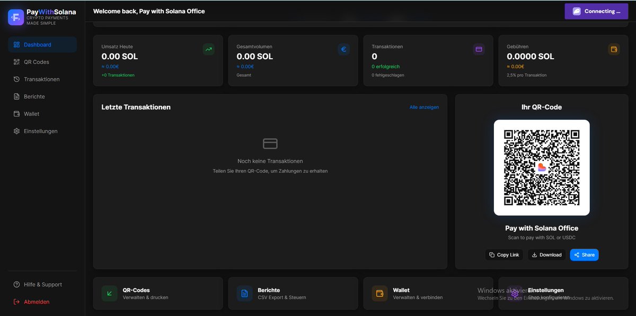Click the card icon on Transaktionen stat

click(x=479, y=49)
